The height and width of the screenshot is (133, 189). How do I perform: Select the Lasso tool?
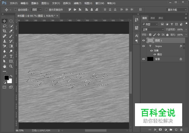[4, 26]
